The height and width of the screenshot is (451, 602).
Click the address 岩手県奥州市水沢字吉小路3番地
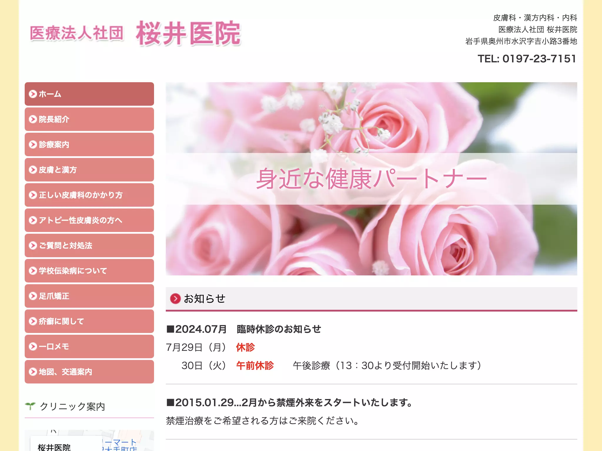pyautogui.click(x=521, y=41)
